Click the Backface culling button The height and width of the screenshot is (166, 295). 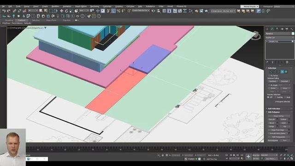click(x=273, y=81)
